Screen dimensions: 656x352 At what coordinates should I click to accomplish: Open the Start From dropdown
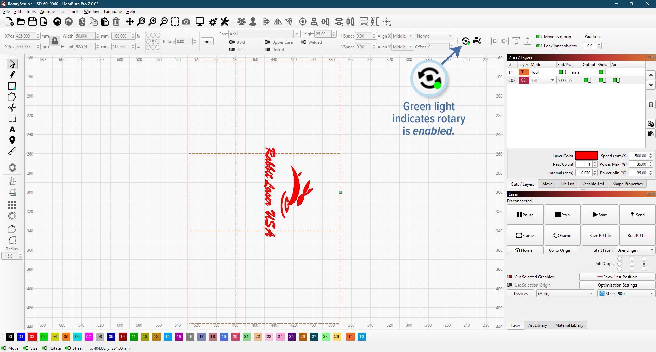pyautogui.click(x=635, y=250)
